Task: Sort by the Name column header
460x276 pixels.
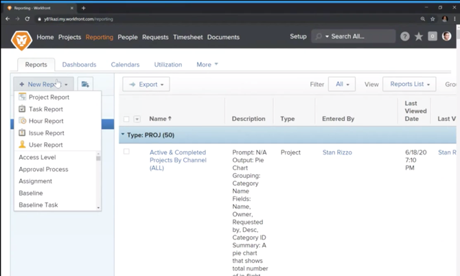Action: point(160,119)
